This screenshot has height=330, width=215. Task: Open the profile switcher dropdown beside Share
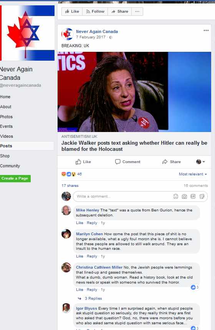[x=200, y=162]
